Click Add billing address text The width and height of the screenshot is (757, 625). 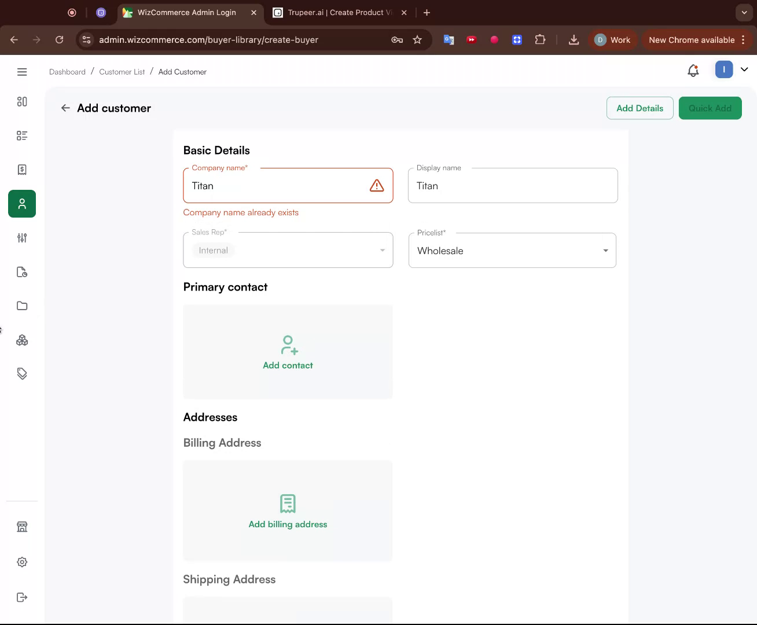[288, 524]
